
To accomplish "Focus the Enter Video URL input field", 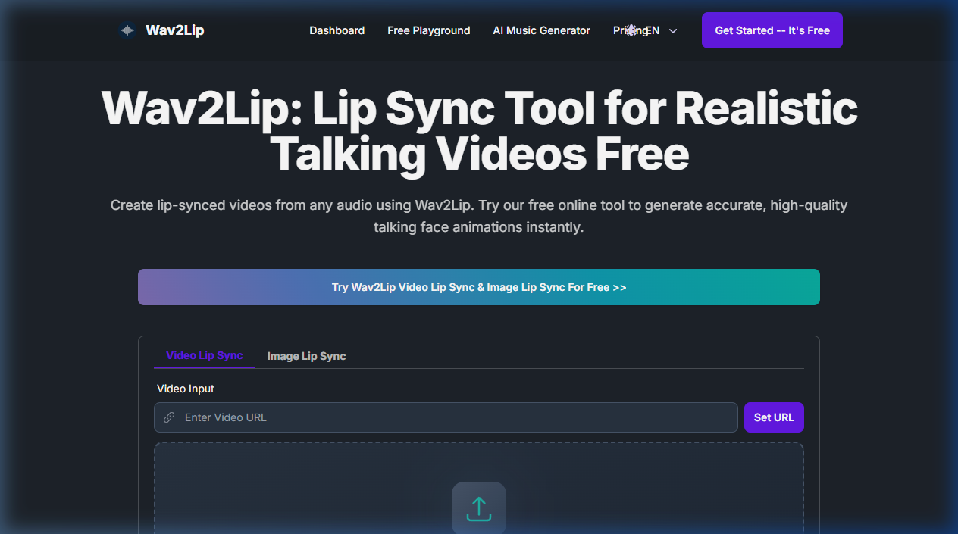I will (455, 417).
